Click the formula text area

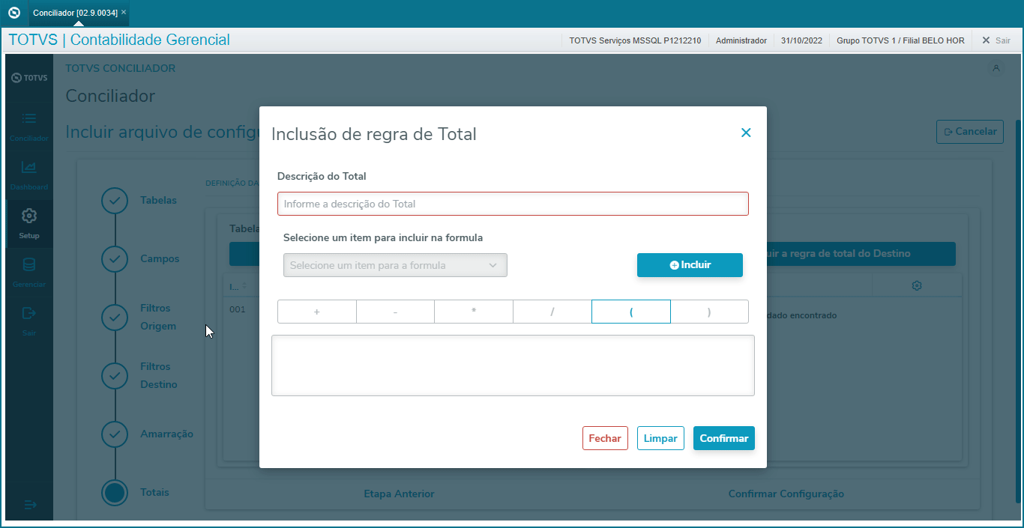(x=513, y=365)
